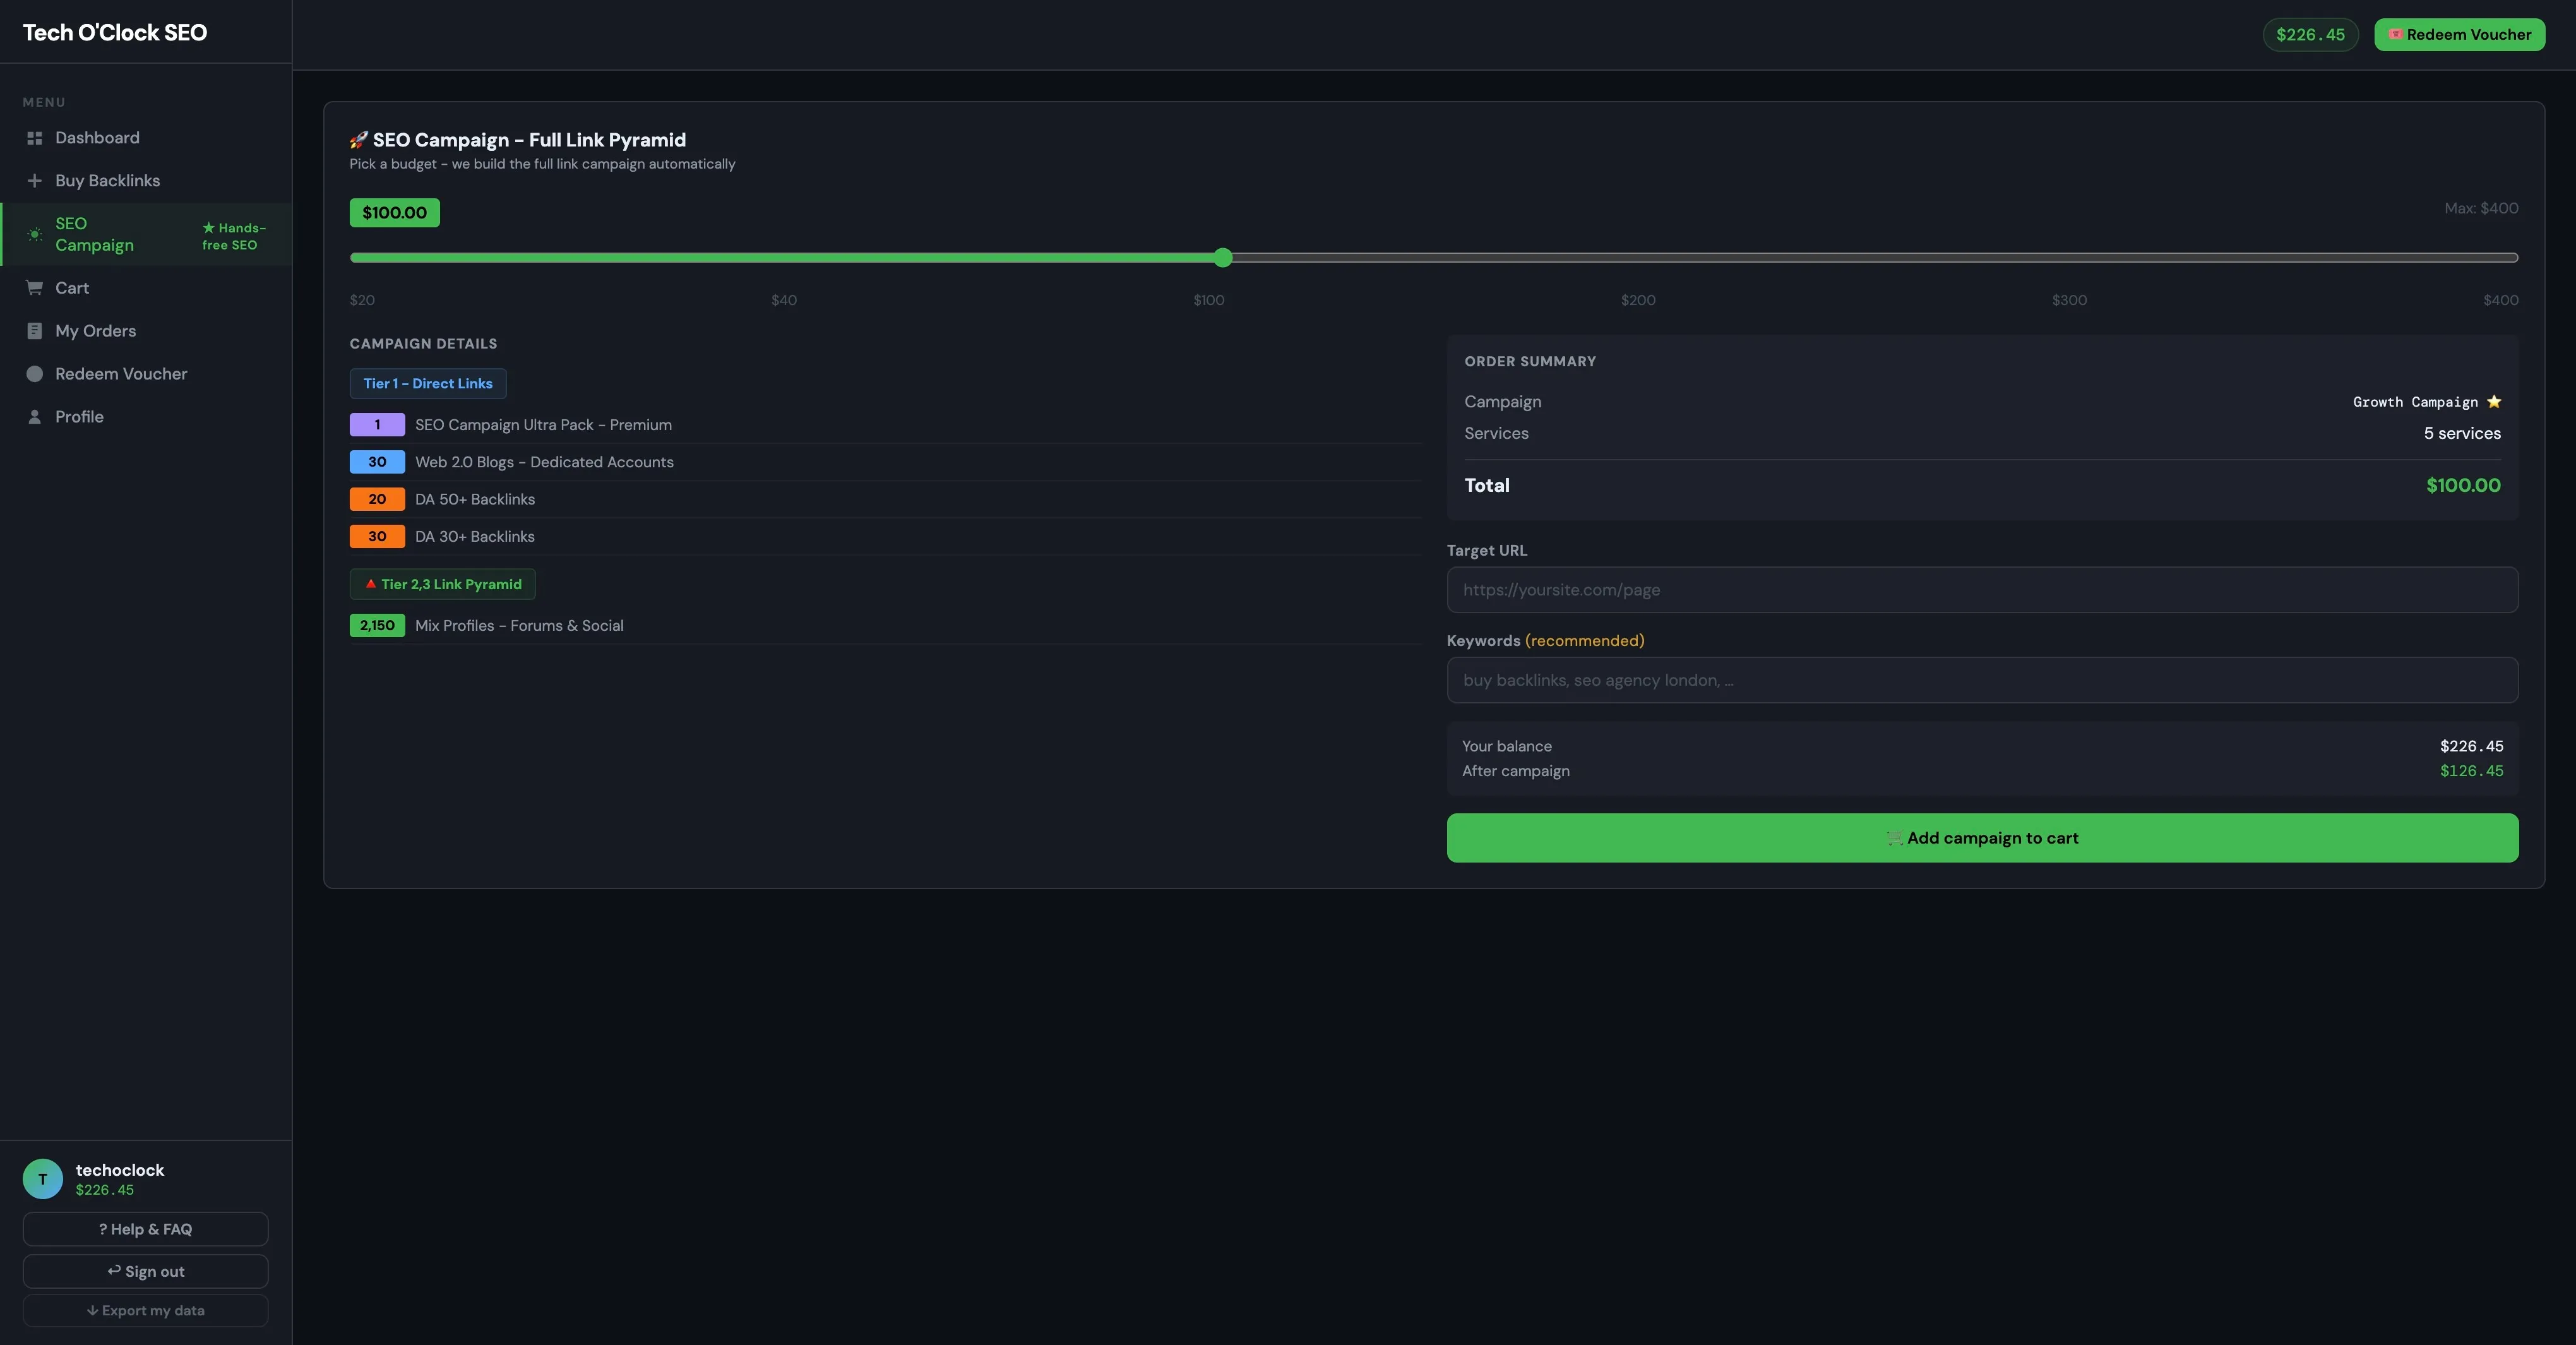Open the Dashboard menu item
Image resolution: width=2576 pixels, height=1345 pixels.
coord(146,138)
